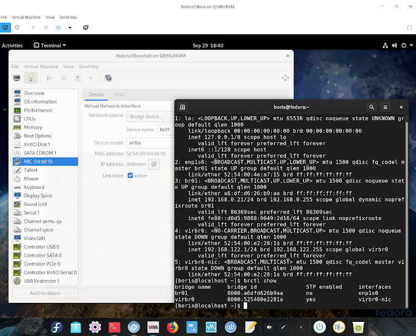Open nested VM snapshots icon
The width and height of the screenshot is (416, 336).
[108, 78]
